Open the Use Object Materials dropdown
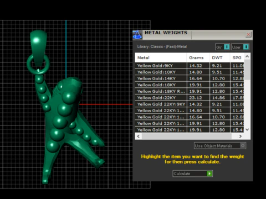 tap(220, 146)
